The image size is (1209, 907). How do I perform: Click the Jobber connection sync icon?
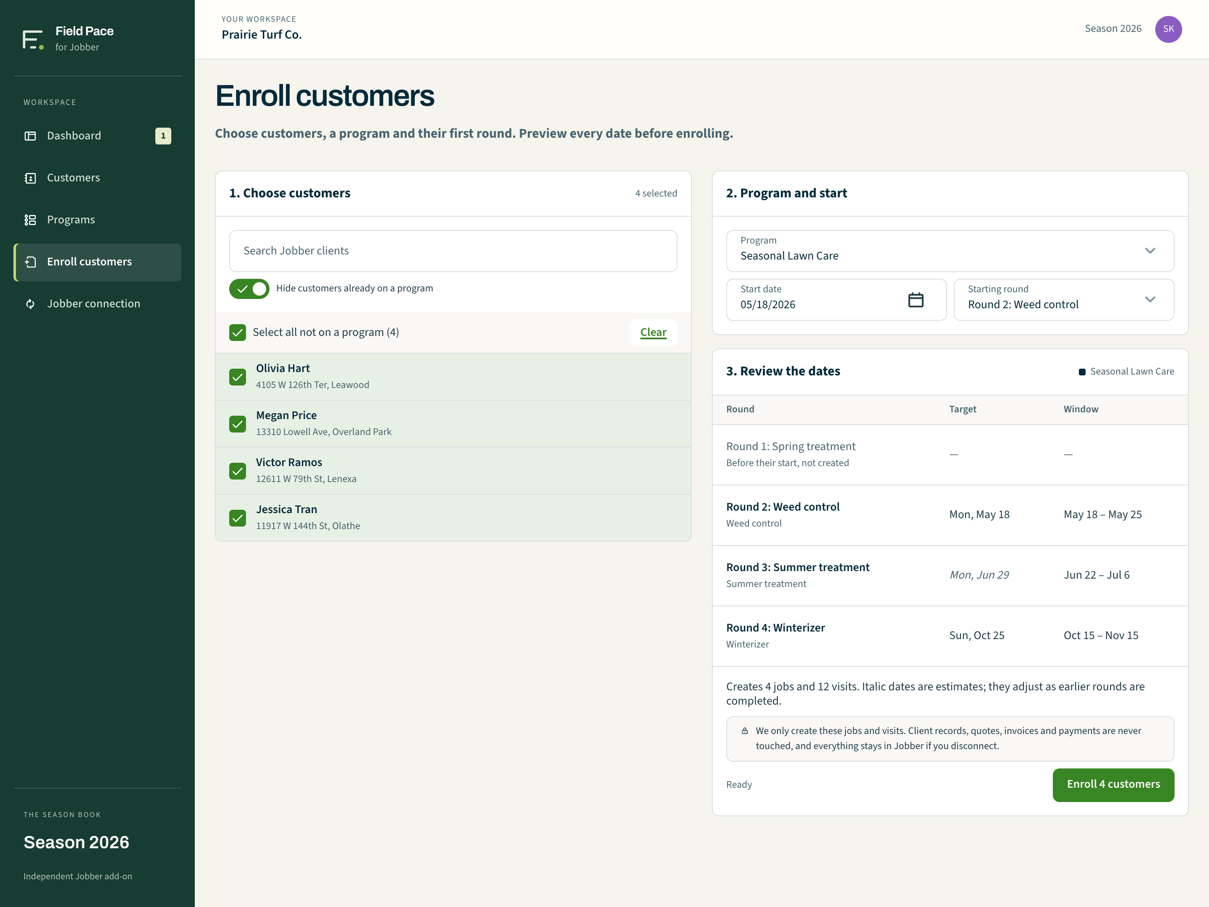(x=31, y=304)
